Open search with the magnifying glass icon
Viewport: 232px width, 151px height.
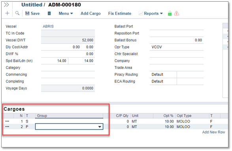17,13
